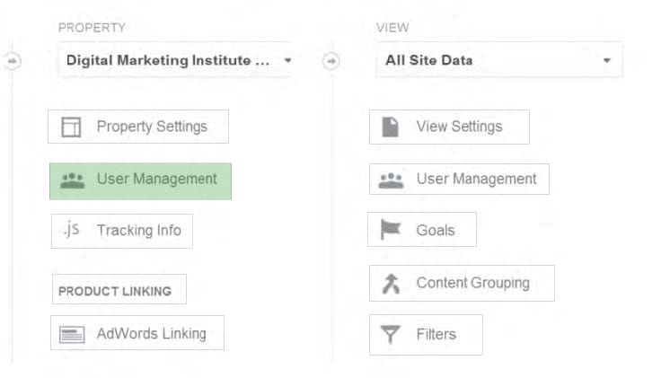Click the Content Grouping merge-arrow icon

391,284
